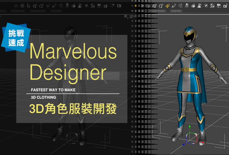Click the red X-axis gizmo arrow

pyautogui.click(x=203, y=142)
